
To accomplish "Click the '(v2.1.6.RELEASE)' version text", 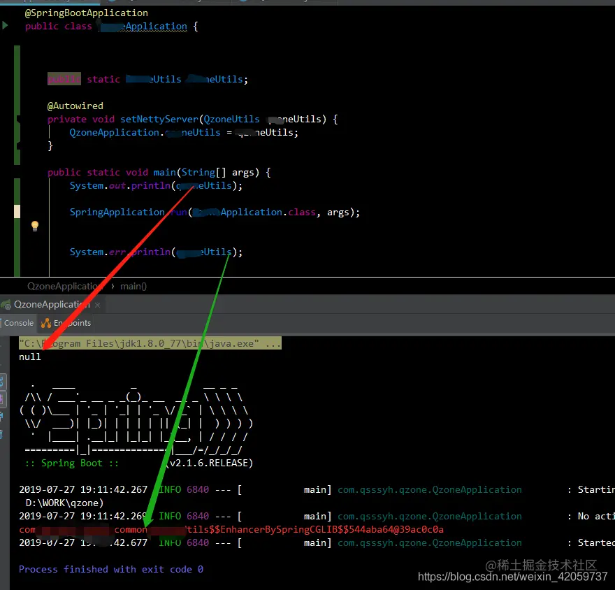I will coord(210,463).
